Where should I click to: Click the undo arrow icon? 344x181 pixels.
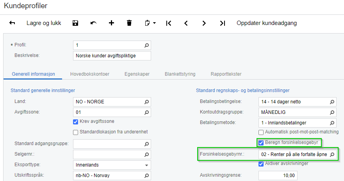click(93, 23)
